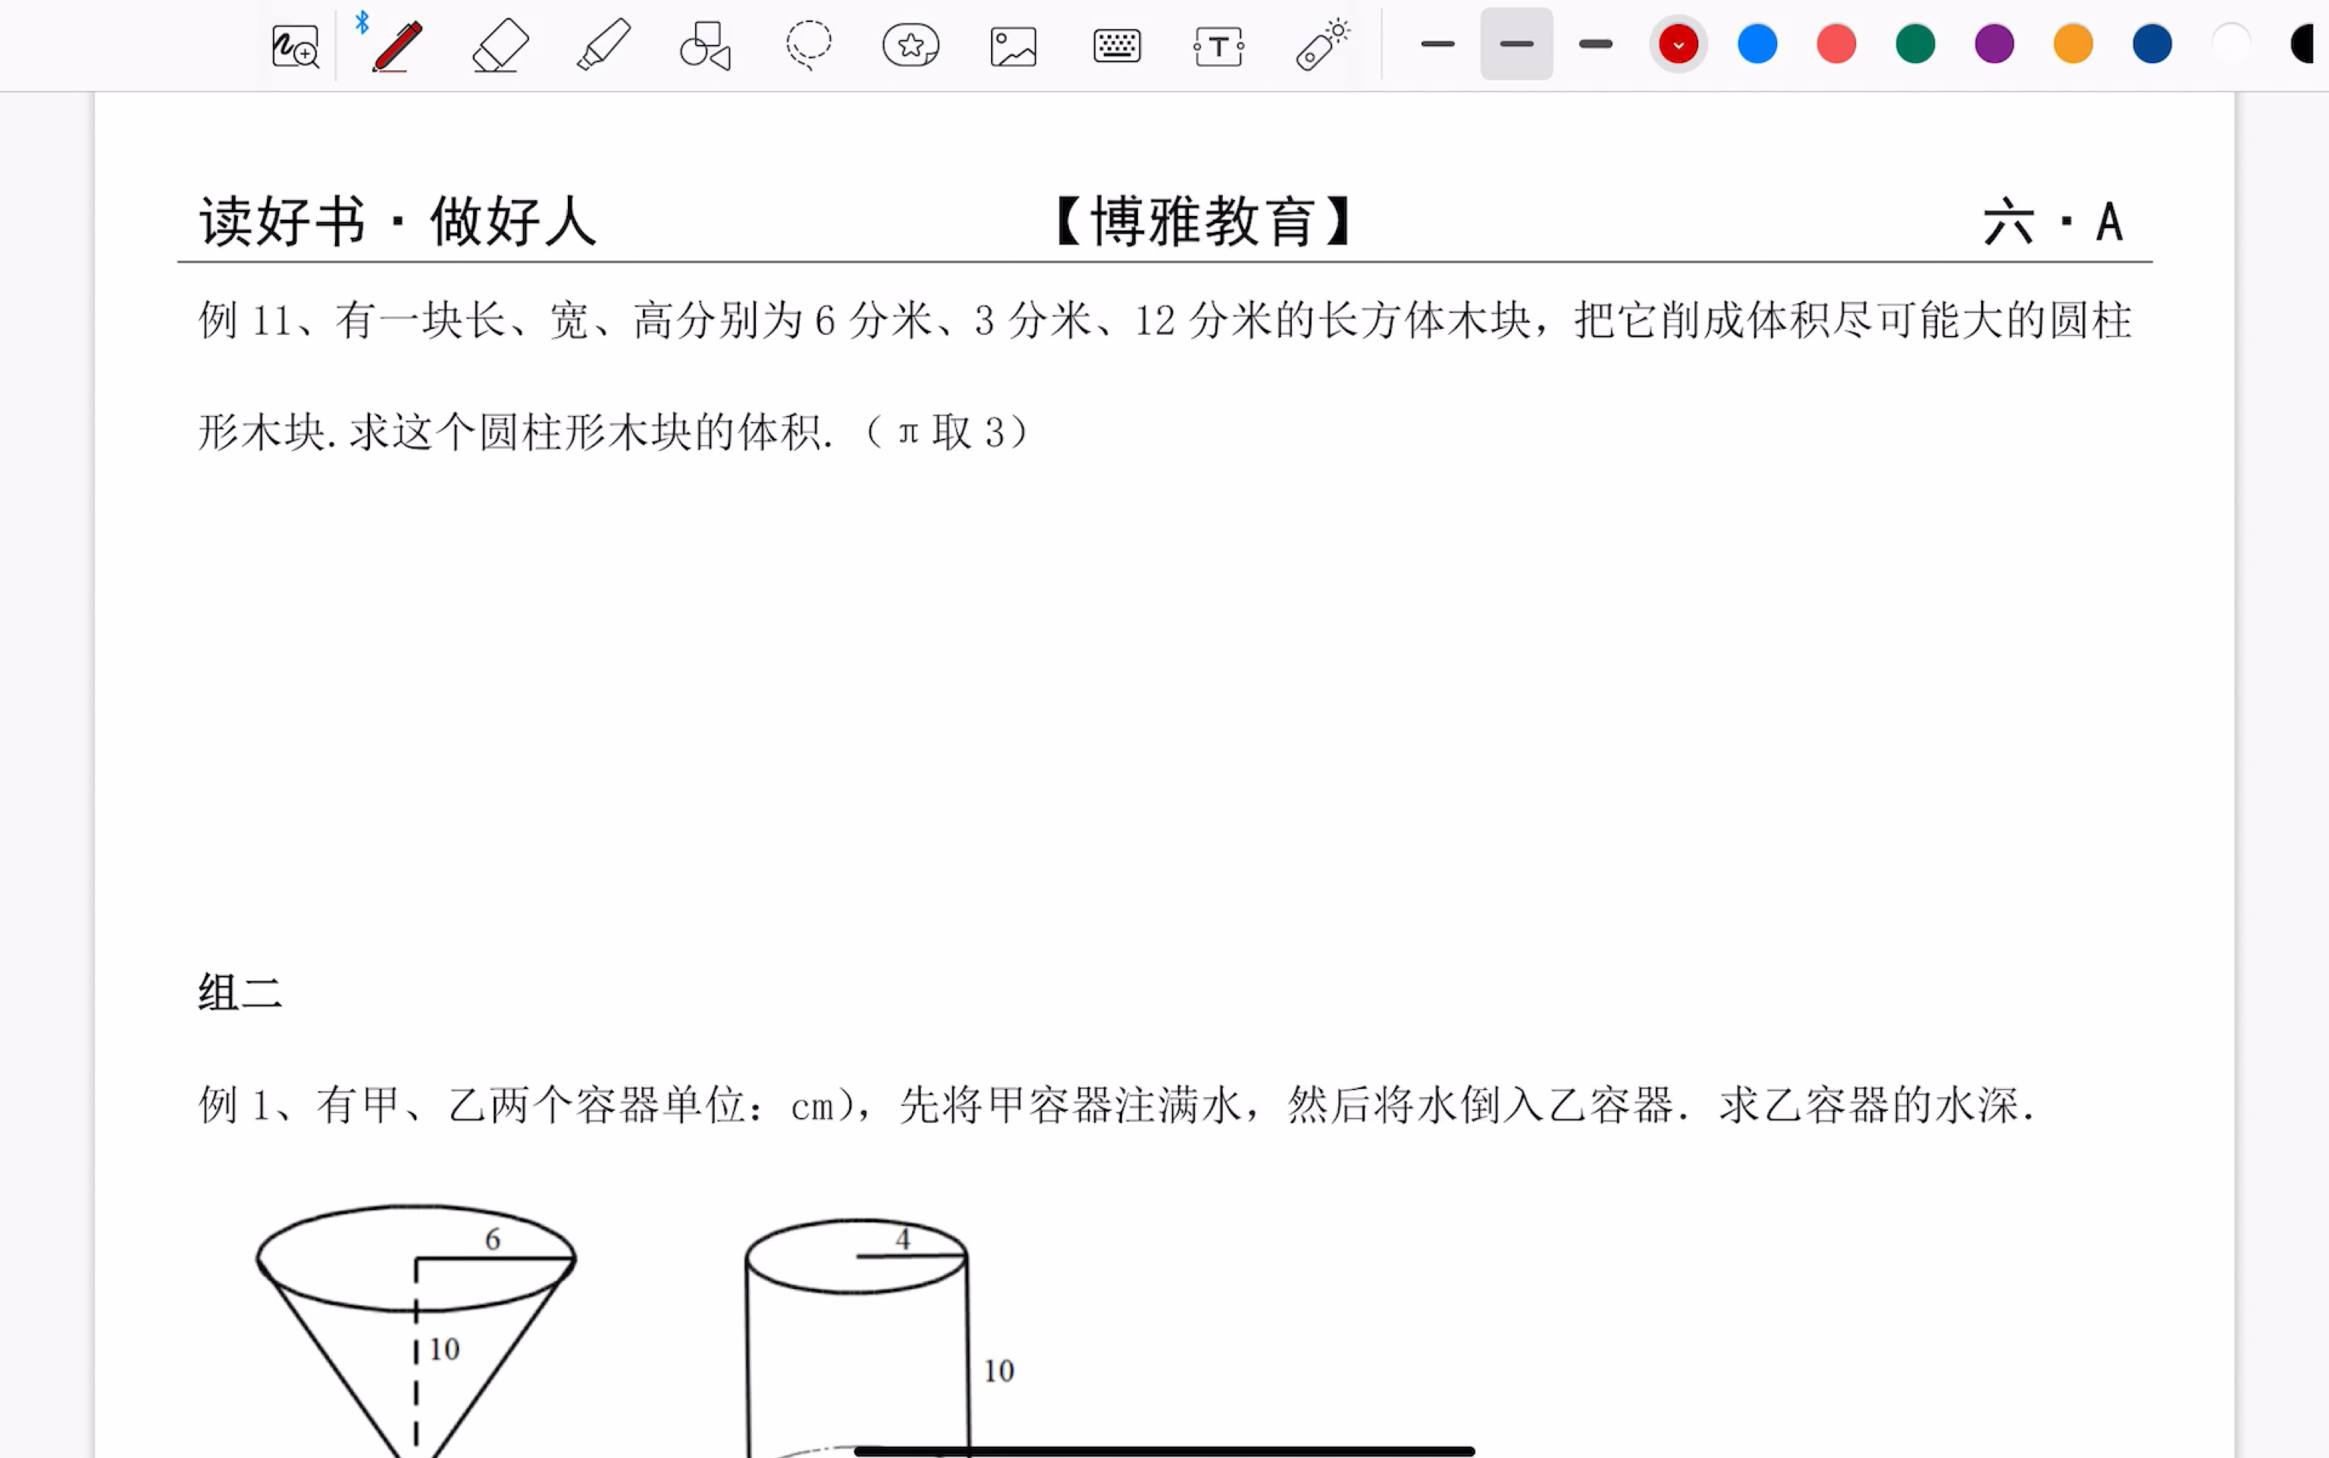Pick the bright blue color swatch

point(1758,45)
